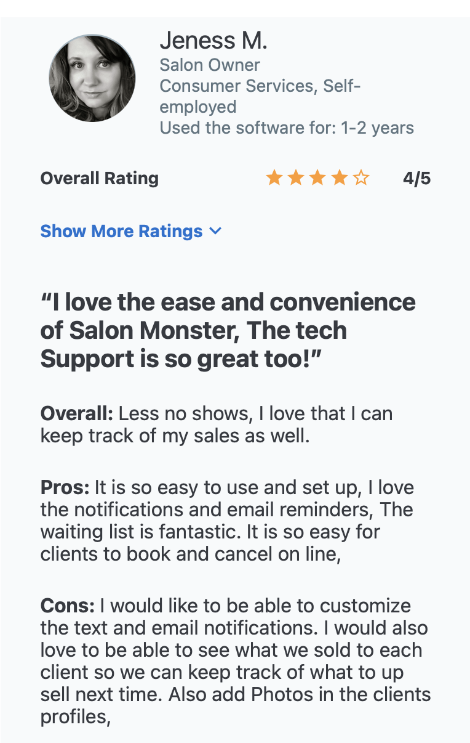
Task: Click the Salon Owner job title
Action: [x=210, y=65]
